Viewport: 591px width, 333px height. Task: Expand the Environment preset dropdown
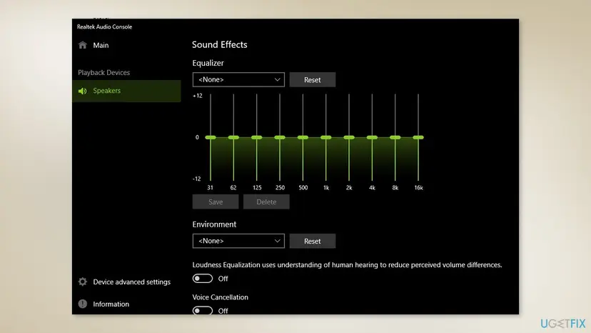tap(238, 241)
